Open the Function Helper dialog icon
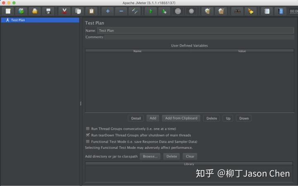The image size is (298, 186). 267,11
